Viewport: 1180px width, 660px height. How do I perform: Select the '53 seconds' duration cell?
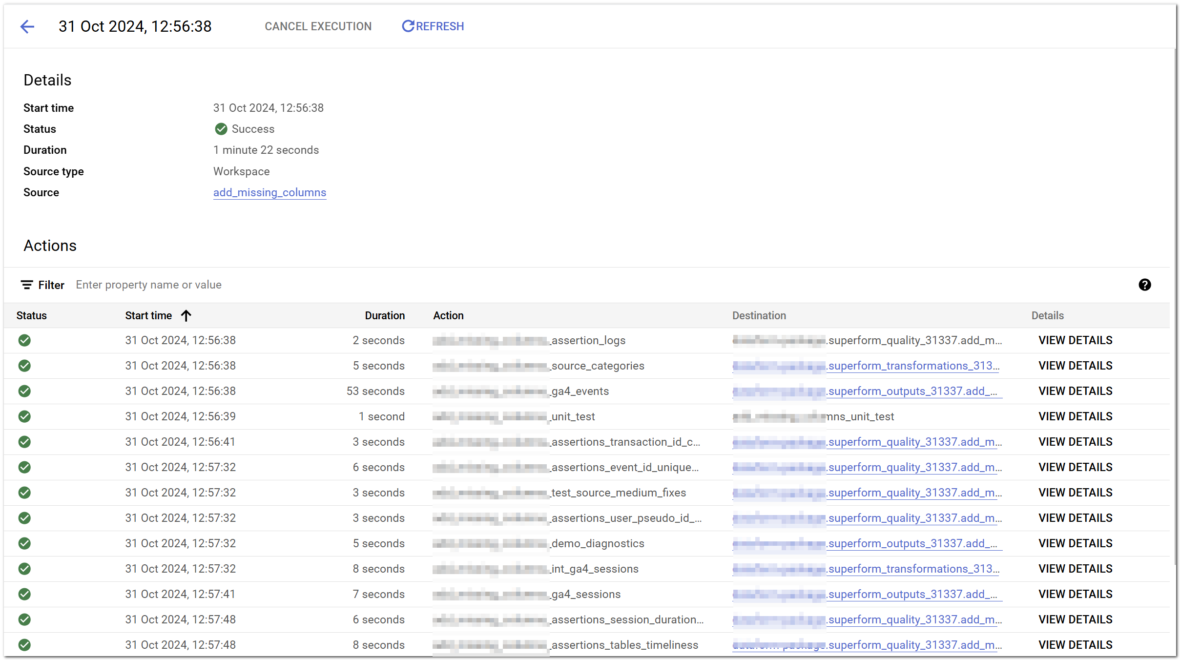click(x=375, y=391)
